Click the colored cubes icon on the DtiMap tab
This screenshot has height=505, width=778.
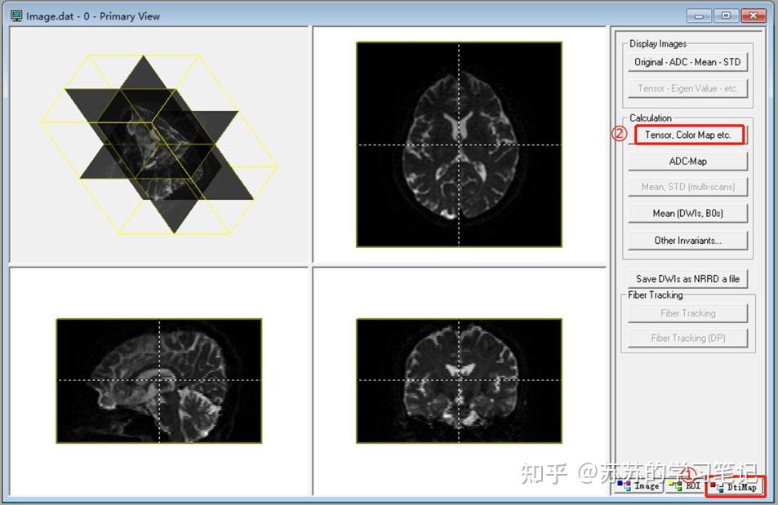[715, 486]
